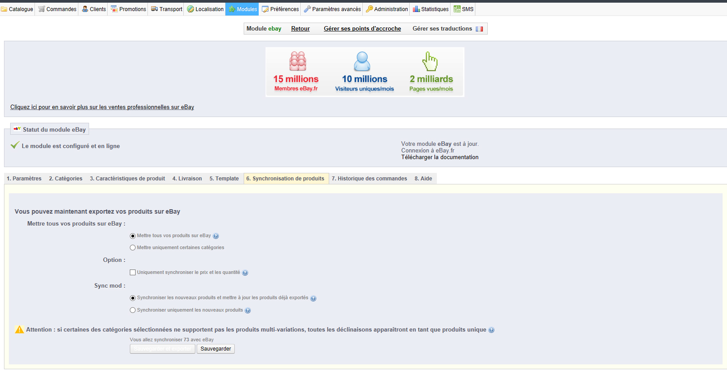The image size is (727, 375).
Task: Select Mettre tous vos produits radio
Action: pos(132,236)
